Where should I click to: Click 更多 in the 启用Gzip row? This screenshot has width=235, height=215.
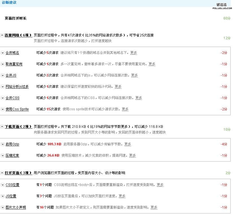[x=128, y=144]
